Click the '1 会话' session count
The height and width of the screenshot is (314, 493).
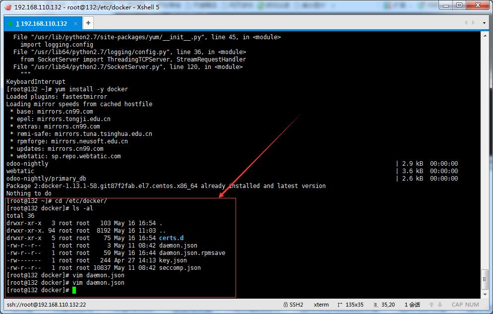pyautogui.click(x=412, y=305)
